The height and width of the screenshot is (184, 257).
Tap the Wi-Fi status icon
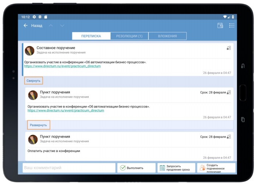(225, 17)
